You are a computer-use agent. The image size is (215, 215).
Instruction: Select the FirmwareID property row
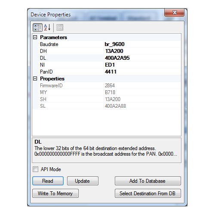coord(109,86)
